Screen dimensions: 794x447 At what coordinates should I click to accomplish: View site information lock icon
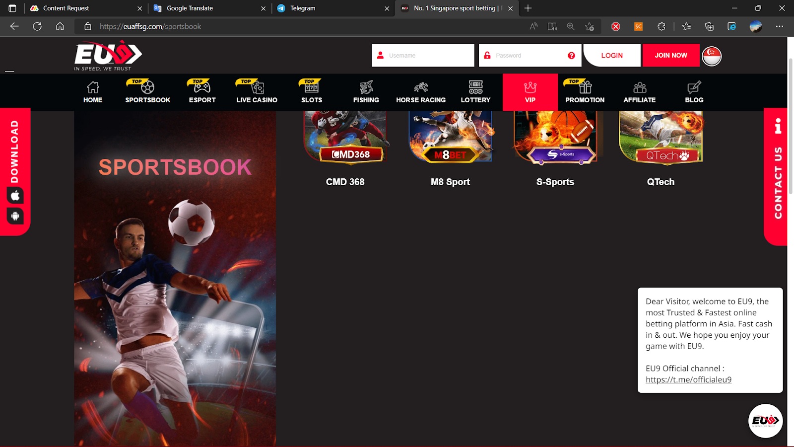coord(88,26)
